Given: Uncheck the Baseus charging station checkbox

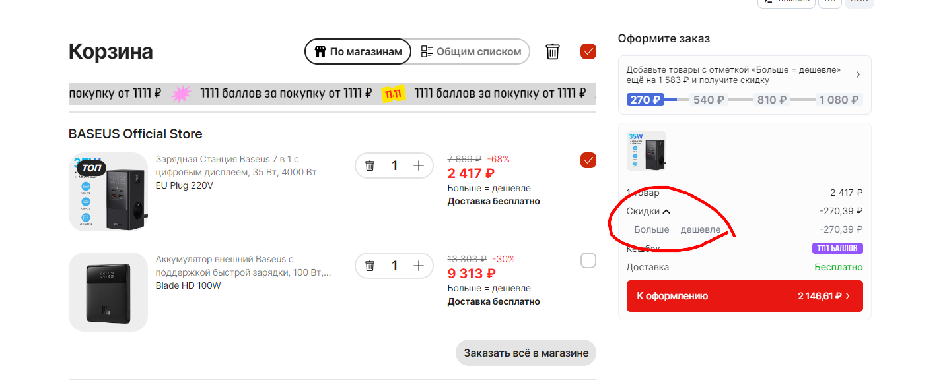Looking at the screenshot, I should 588,160.
